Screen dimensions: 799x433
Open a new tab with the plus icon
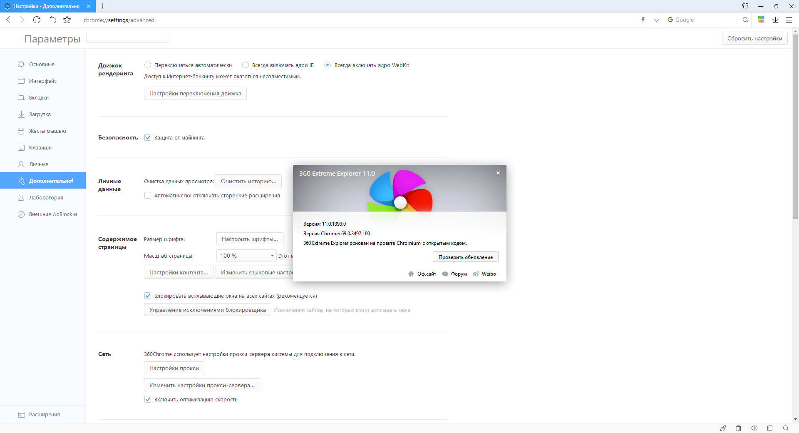102,6
